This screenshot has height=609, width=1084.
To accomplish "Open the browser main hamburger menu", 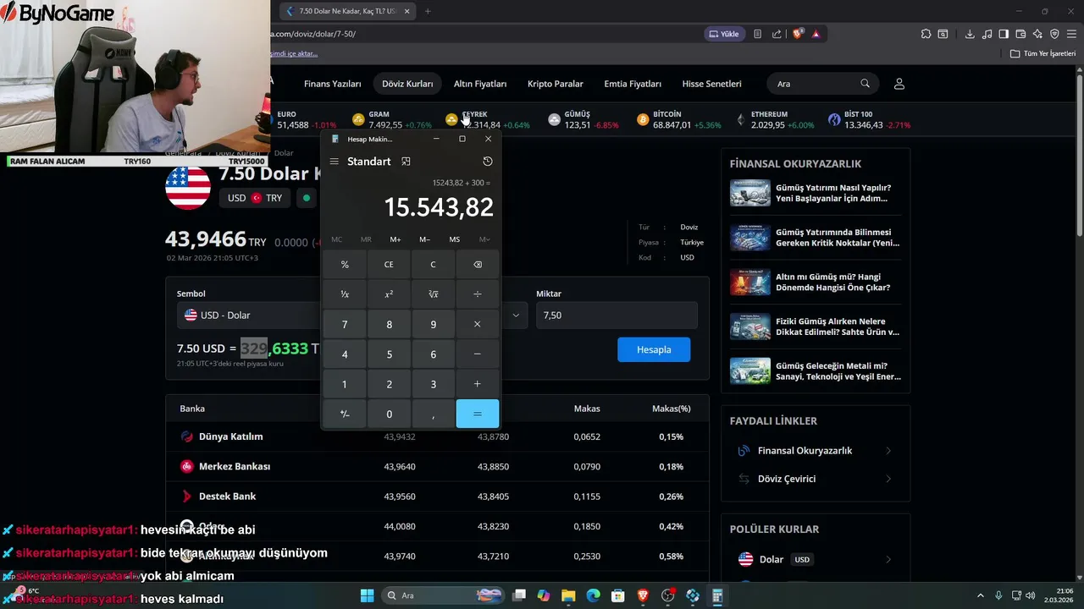I will pos(1071,34).
